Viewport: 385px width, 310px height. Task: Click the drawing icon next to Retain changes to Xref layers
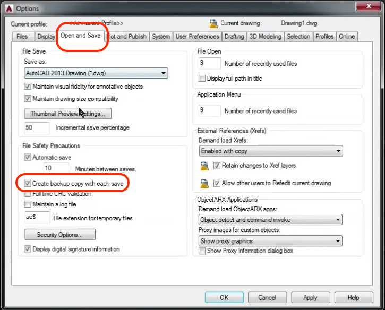(x=204, y=166)
